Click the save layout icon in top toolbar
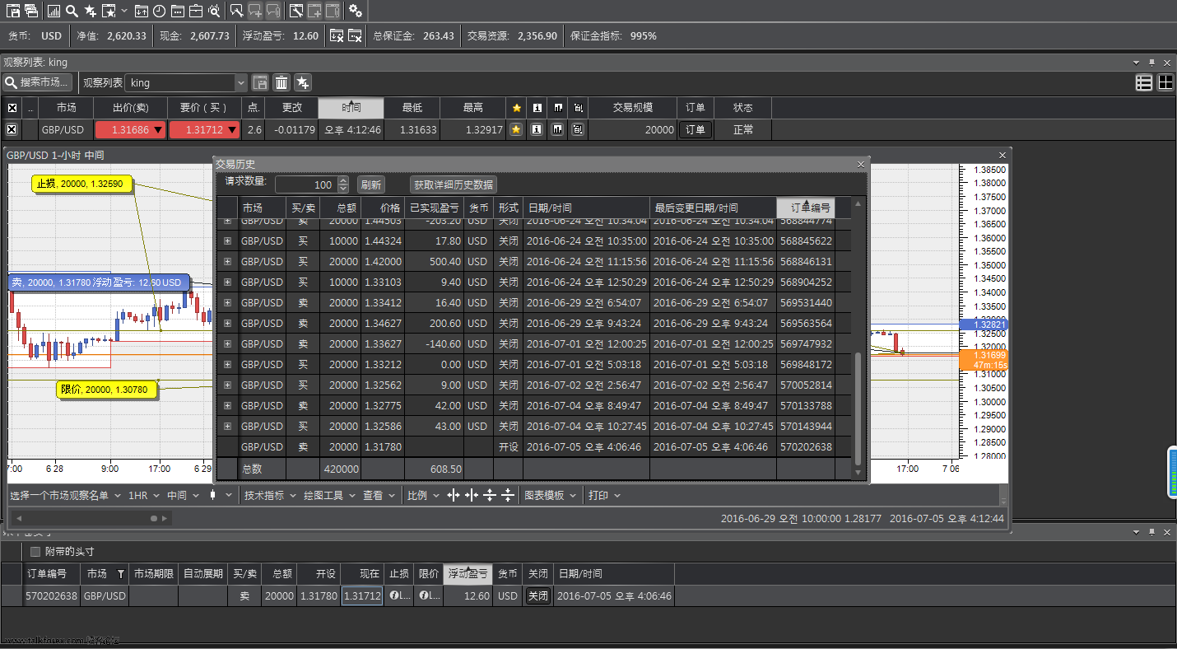 [13, 11]
